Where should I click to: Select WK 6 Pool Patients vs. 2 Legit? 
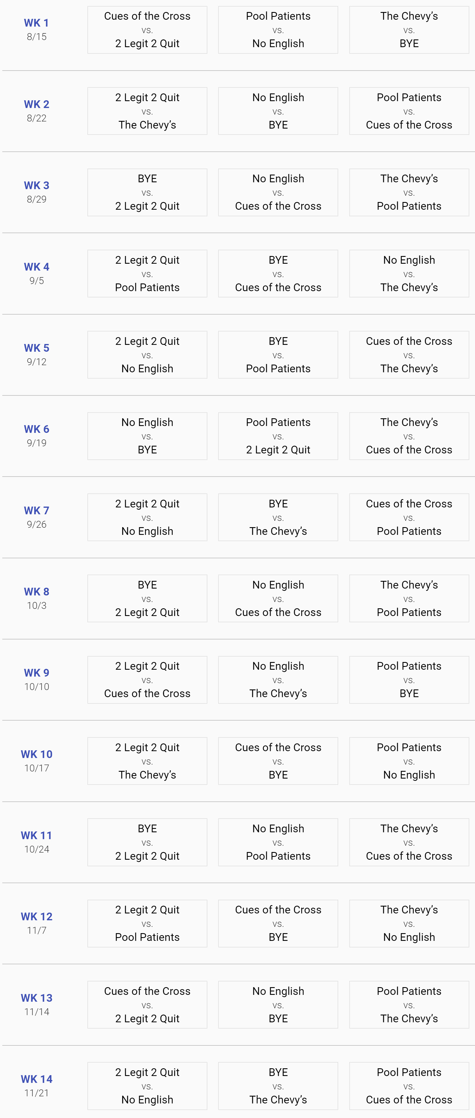point(278,436)
